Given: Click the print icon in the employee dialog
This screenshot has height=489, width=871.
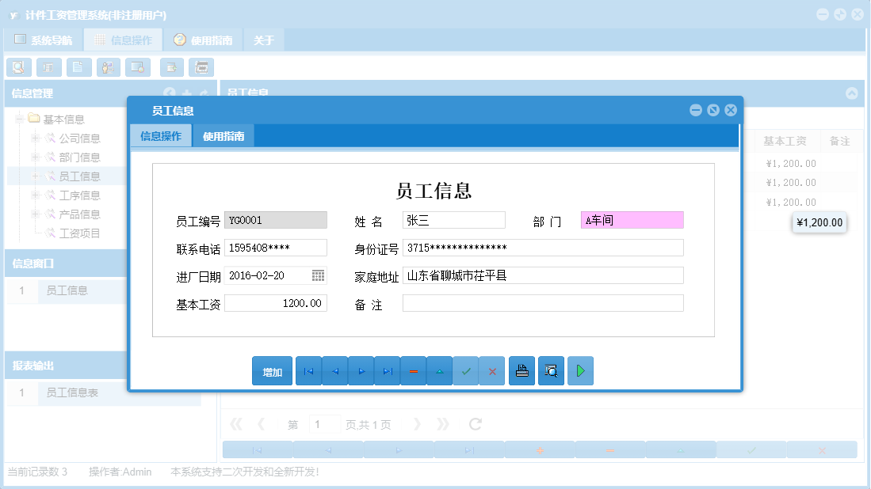Looking at the screenshot, I should (x=521, y=370).
